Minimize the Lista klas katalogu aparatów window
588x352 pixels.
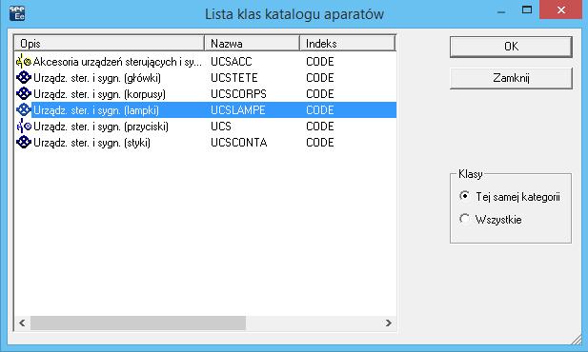click(x=501, y=12)
